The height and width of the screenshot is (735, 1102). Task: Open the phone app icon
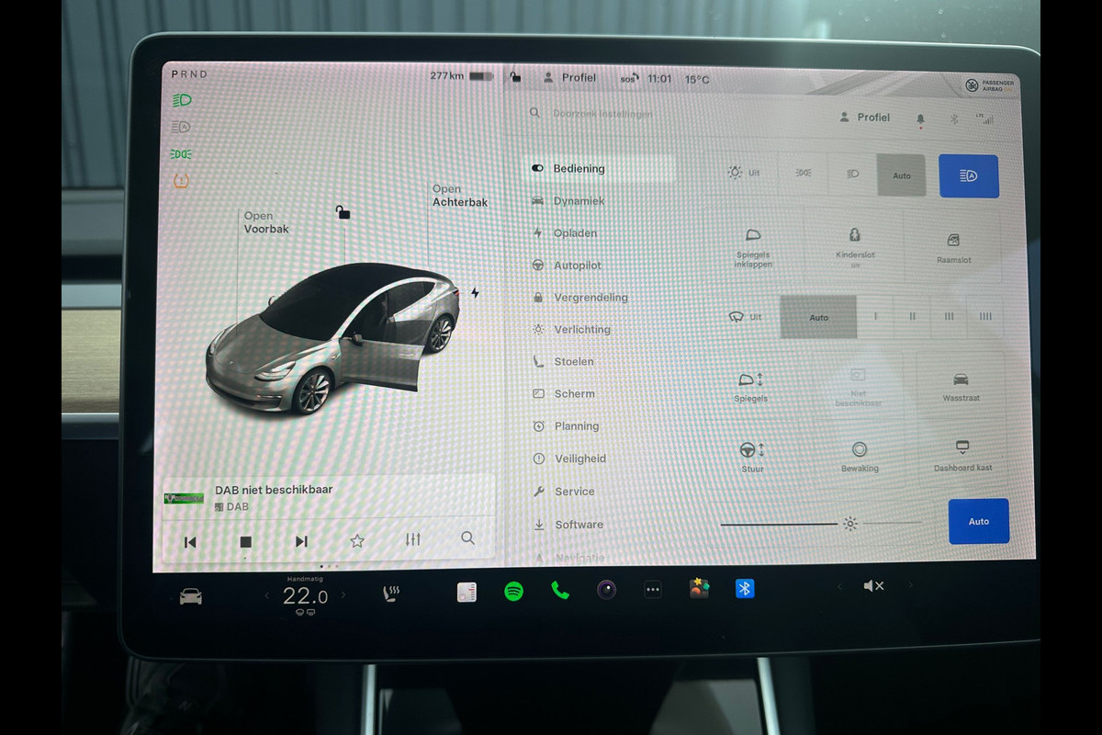(x=559, y=591)
